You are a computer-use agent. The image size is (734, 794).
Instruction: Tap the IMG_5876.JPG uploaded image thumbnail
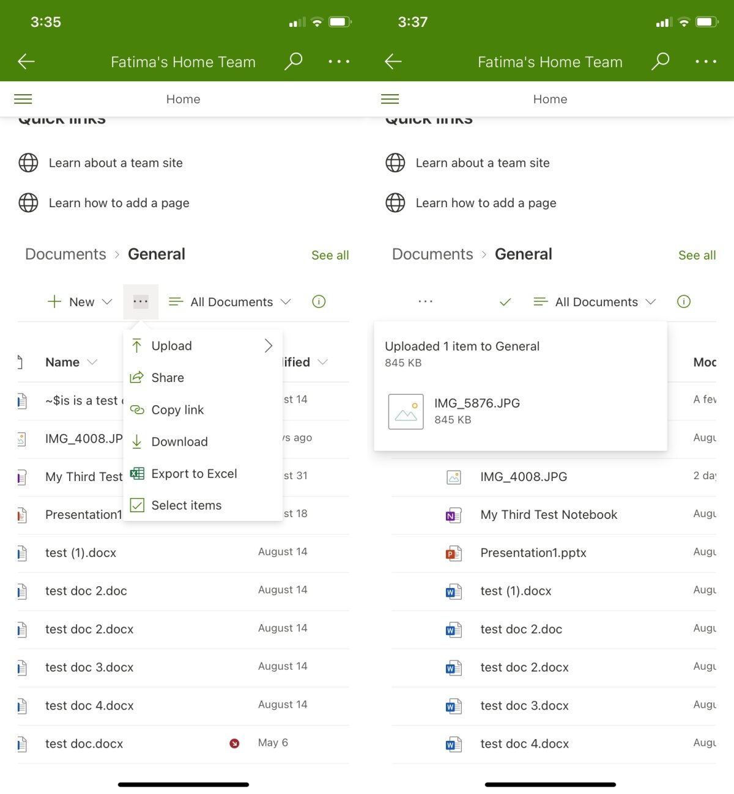click(406, 411)
